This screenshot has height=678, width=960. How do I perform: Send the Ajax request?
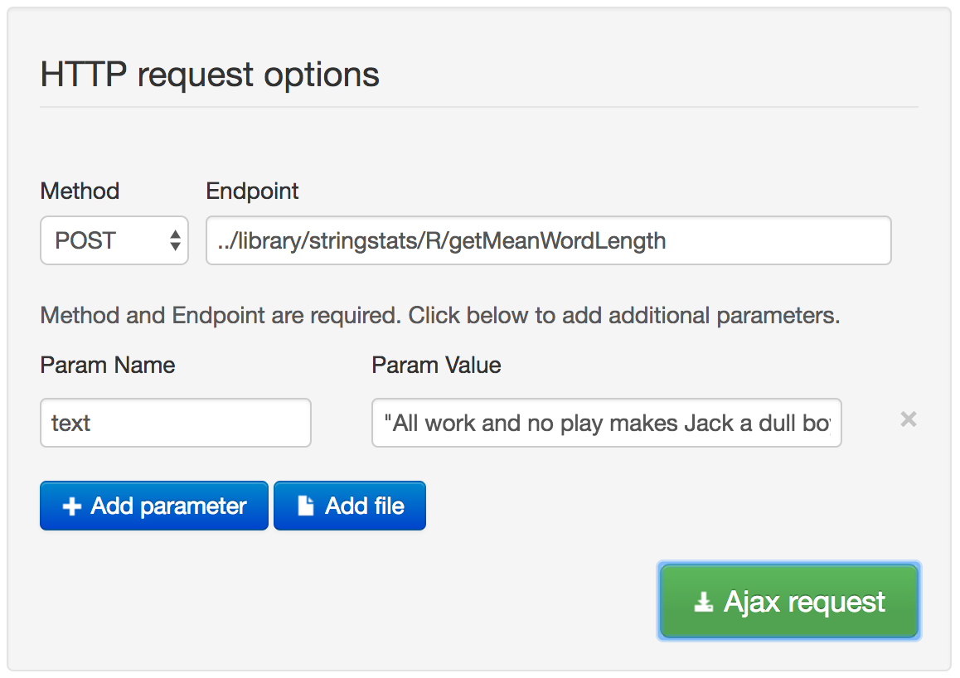coord(789,603)
